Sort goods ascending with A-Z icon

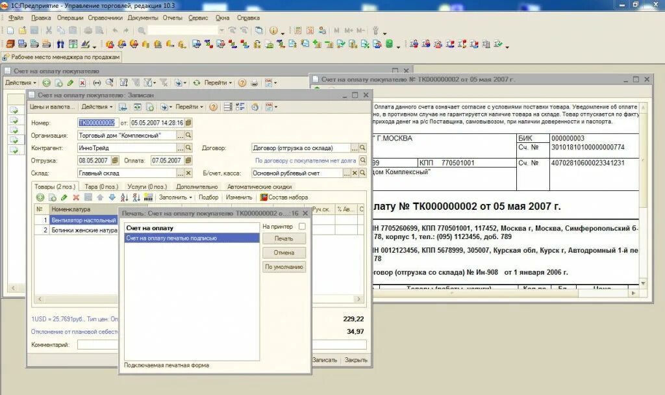click(x=124, y=197)
